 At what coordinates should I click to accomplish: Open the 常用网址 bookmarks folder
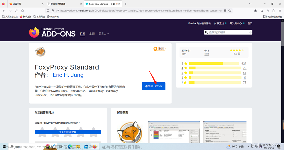click(x=39, y=17)
